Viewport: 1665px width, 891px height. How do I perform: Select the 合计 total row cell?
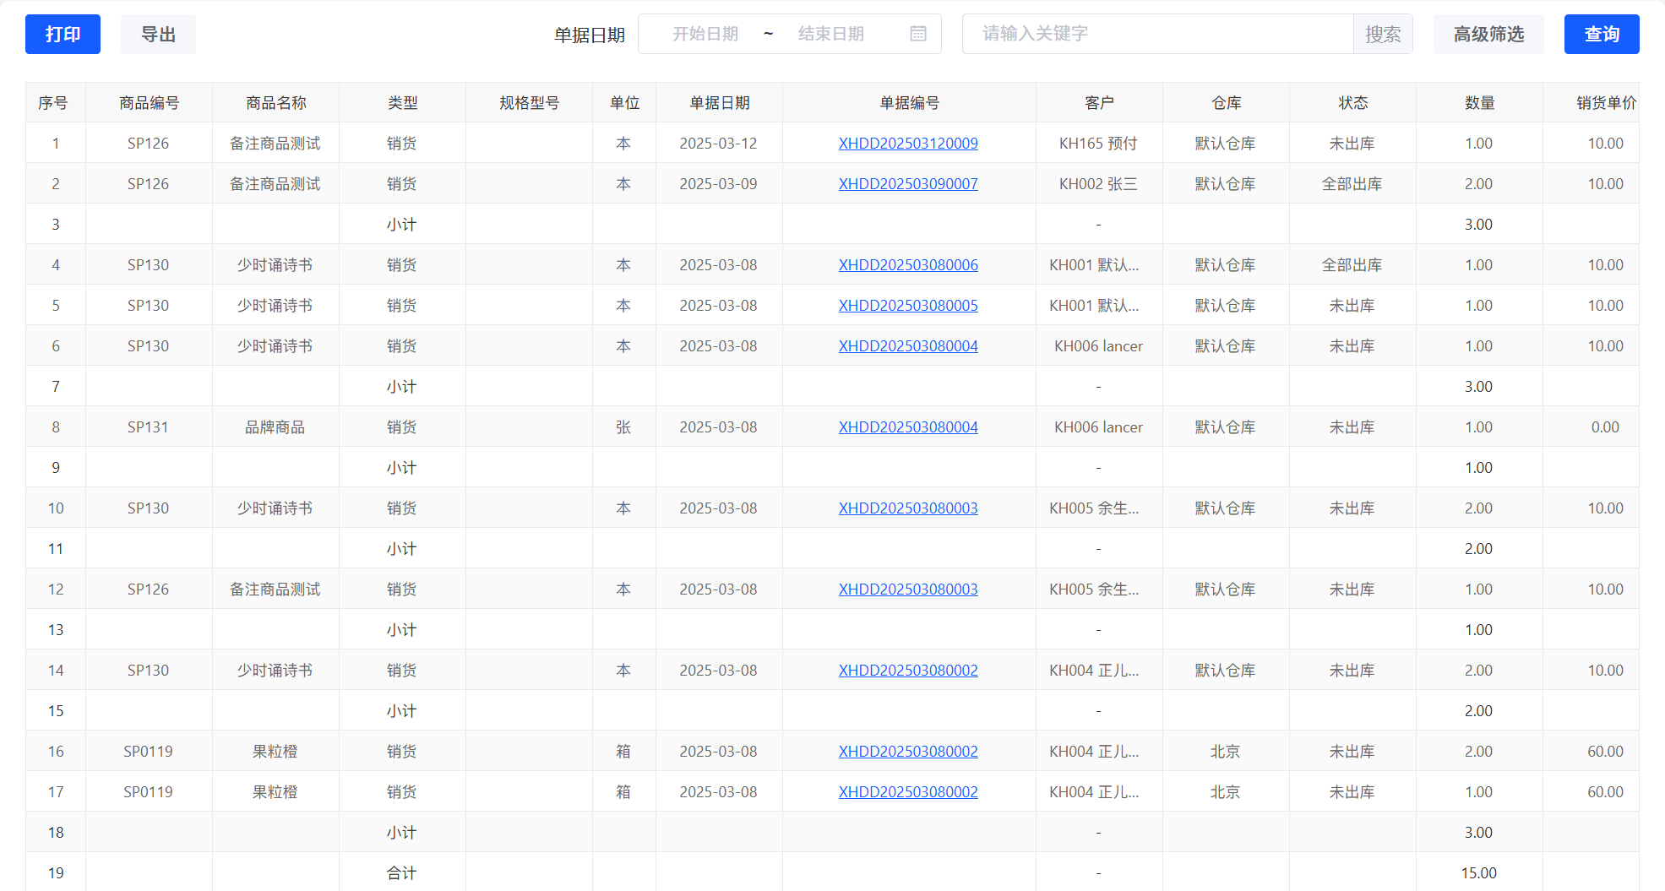(x=401, y=873)
